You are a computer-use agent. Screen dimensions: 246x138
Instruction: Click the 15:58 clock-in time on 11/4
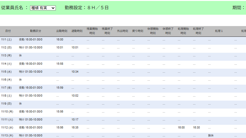(60, 63)
